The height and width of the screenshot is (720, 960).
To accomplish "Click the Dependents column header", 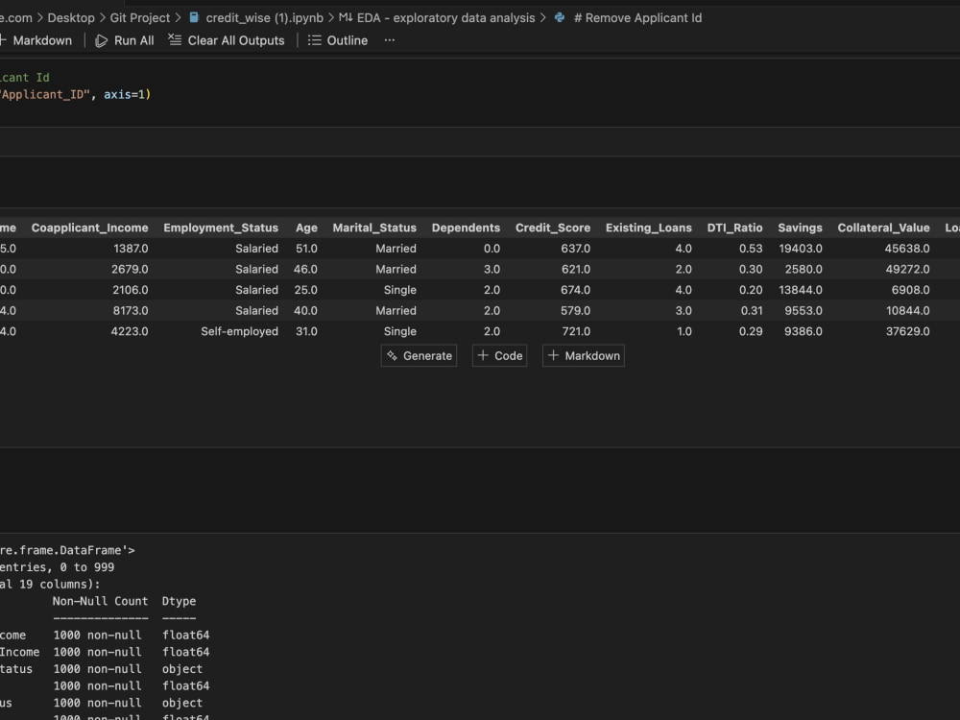I will pyautogui.click(x=466, y=228).
